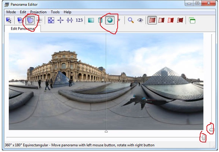Open the 123 numerical transform tool

coord(79,20)
